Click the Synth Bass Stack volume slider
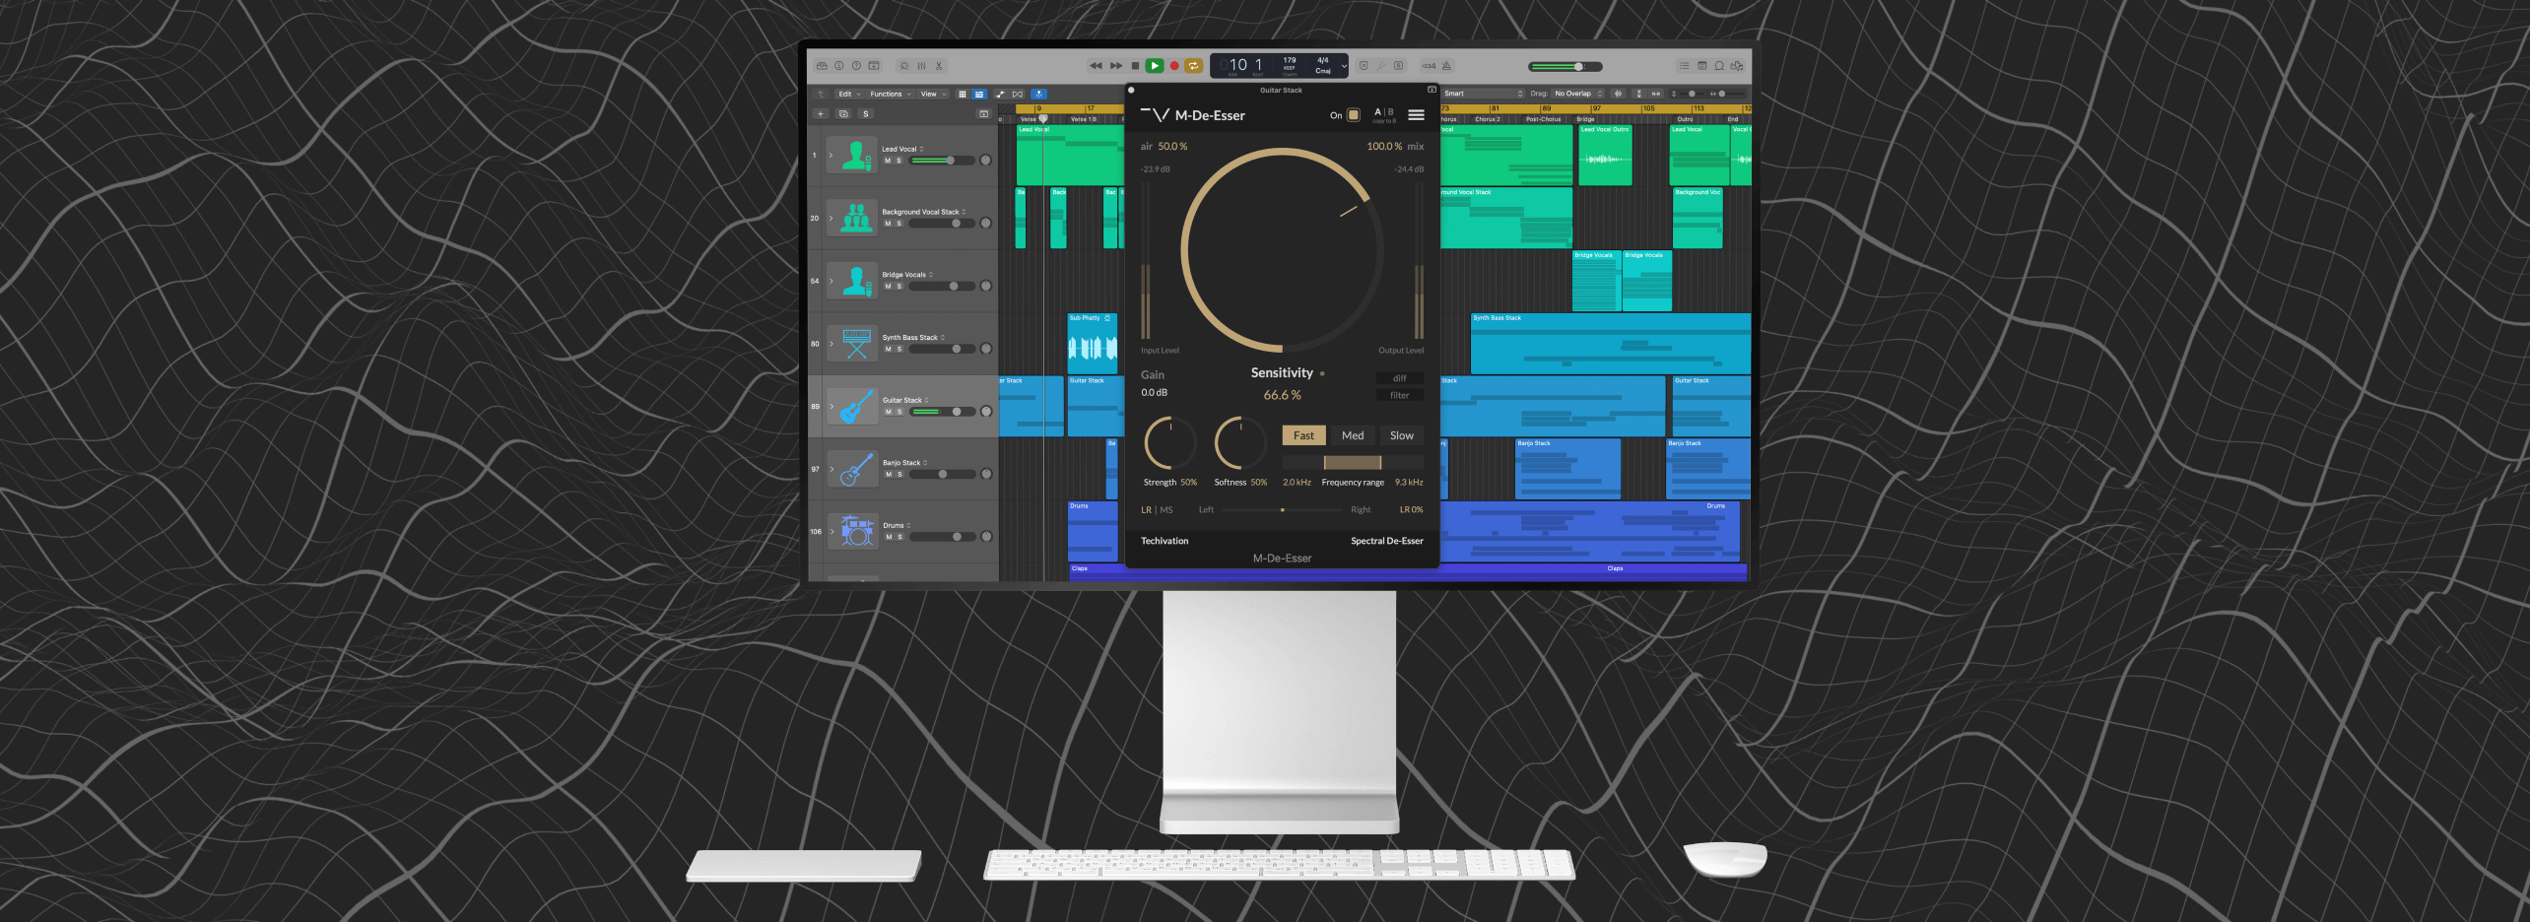Screen dimensions: 2530x922 [x=942, y=349]
